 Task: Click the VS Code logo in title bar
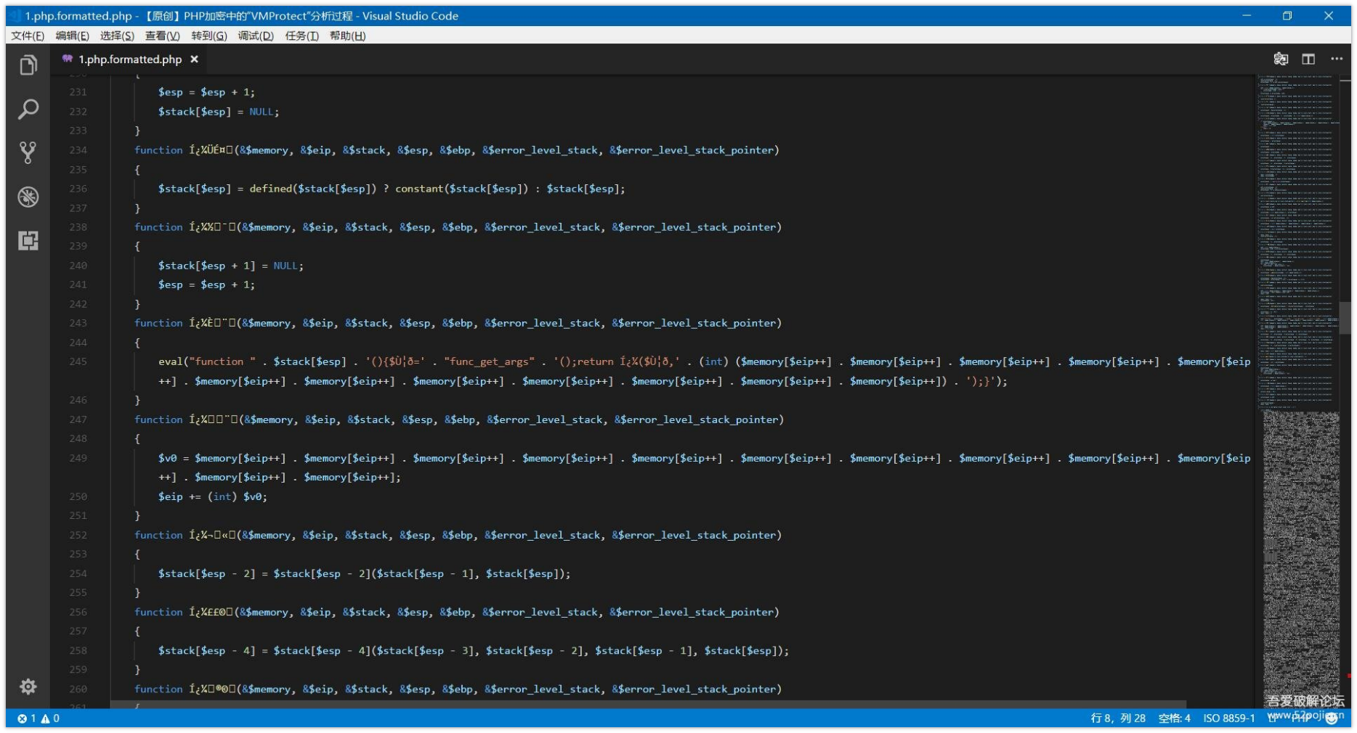[x=15, y=15]
